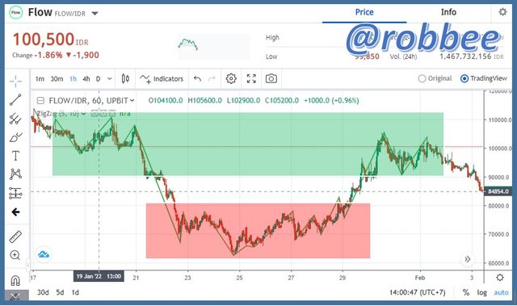
Task: Click the Vol. (24h) label
Action: pyautogui.click(x=403, y=57)
